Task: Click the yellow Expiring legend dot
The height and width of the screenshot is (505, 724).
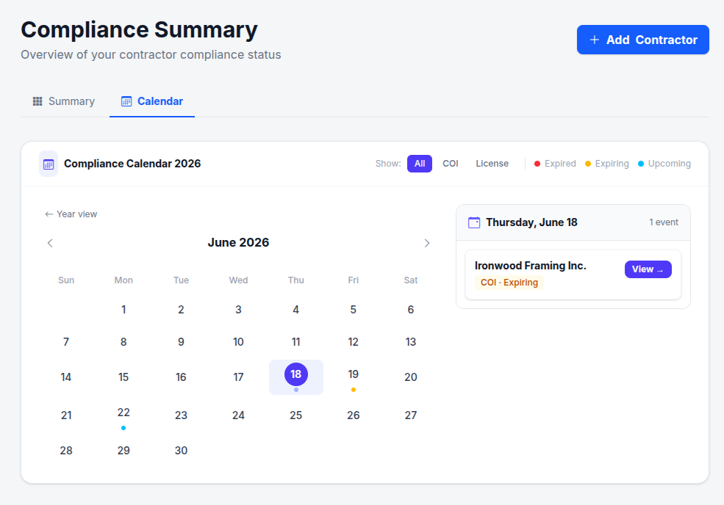Action: coord(588,164)
